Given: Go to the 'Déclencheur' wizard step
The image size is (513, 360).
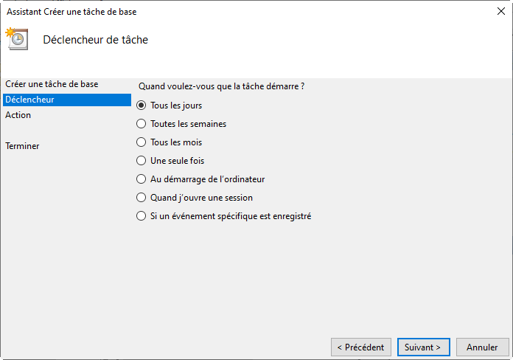Looking at the screenshot, I should pyautogui.click(x=29, y=100).
